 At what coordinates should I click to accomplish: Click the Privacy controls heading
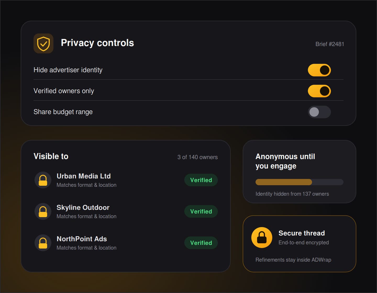click(x=97, y=43)
